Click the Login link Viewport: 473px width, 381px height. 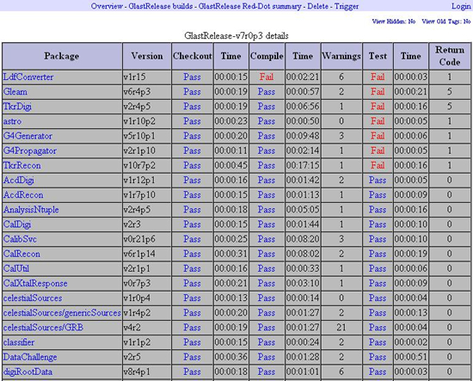[461, 6]
